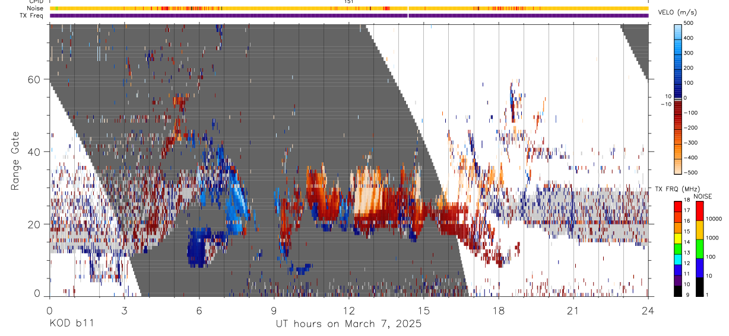729x336 pixels.
Task: Click the 15 tick on the UT hours axis
Action: point(423,310)
